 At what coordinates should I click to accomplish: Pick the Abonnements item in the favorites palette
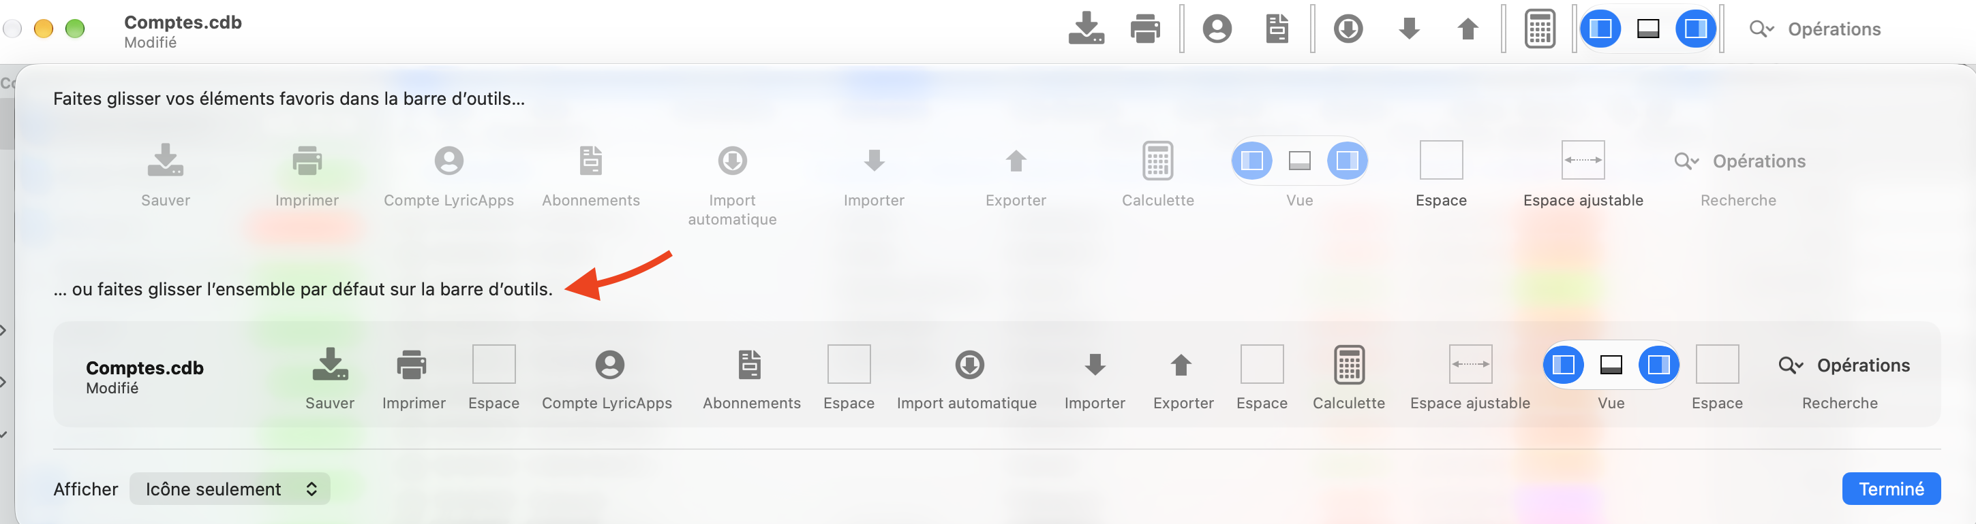[x=591, y=175]
